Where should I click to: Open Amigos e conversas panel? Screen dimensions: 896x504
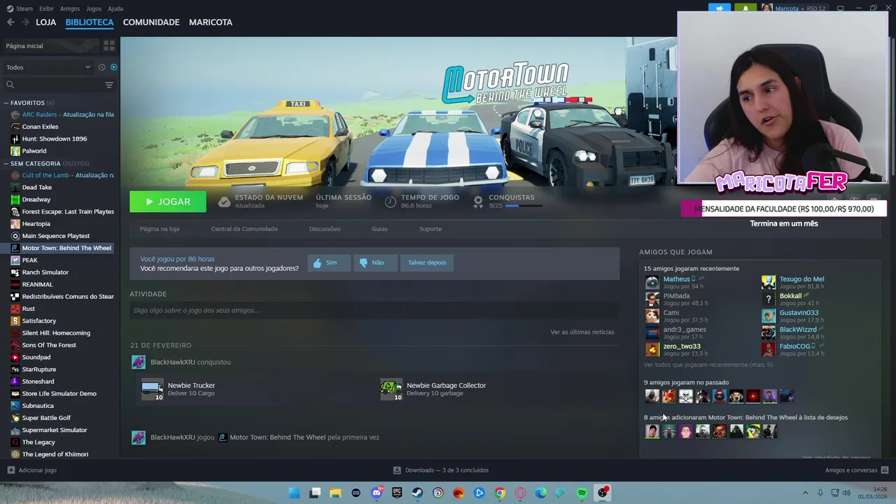pos(856,470)
